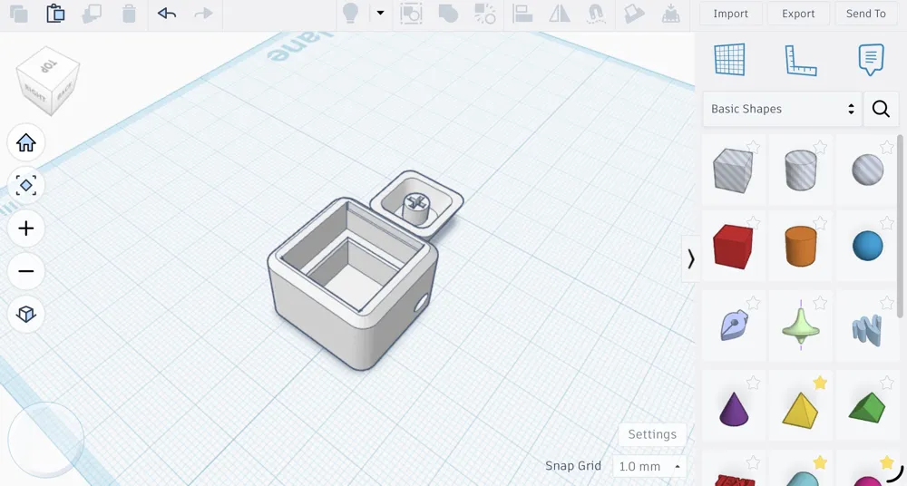This screenshot has height=486, width=907.
Task: Redo the last undone action
Action: 203,14
